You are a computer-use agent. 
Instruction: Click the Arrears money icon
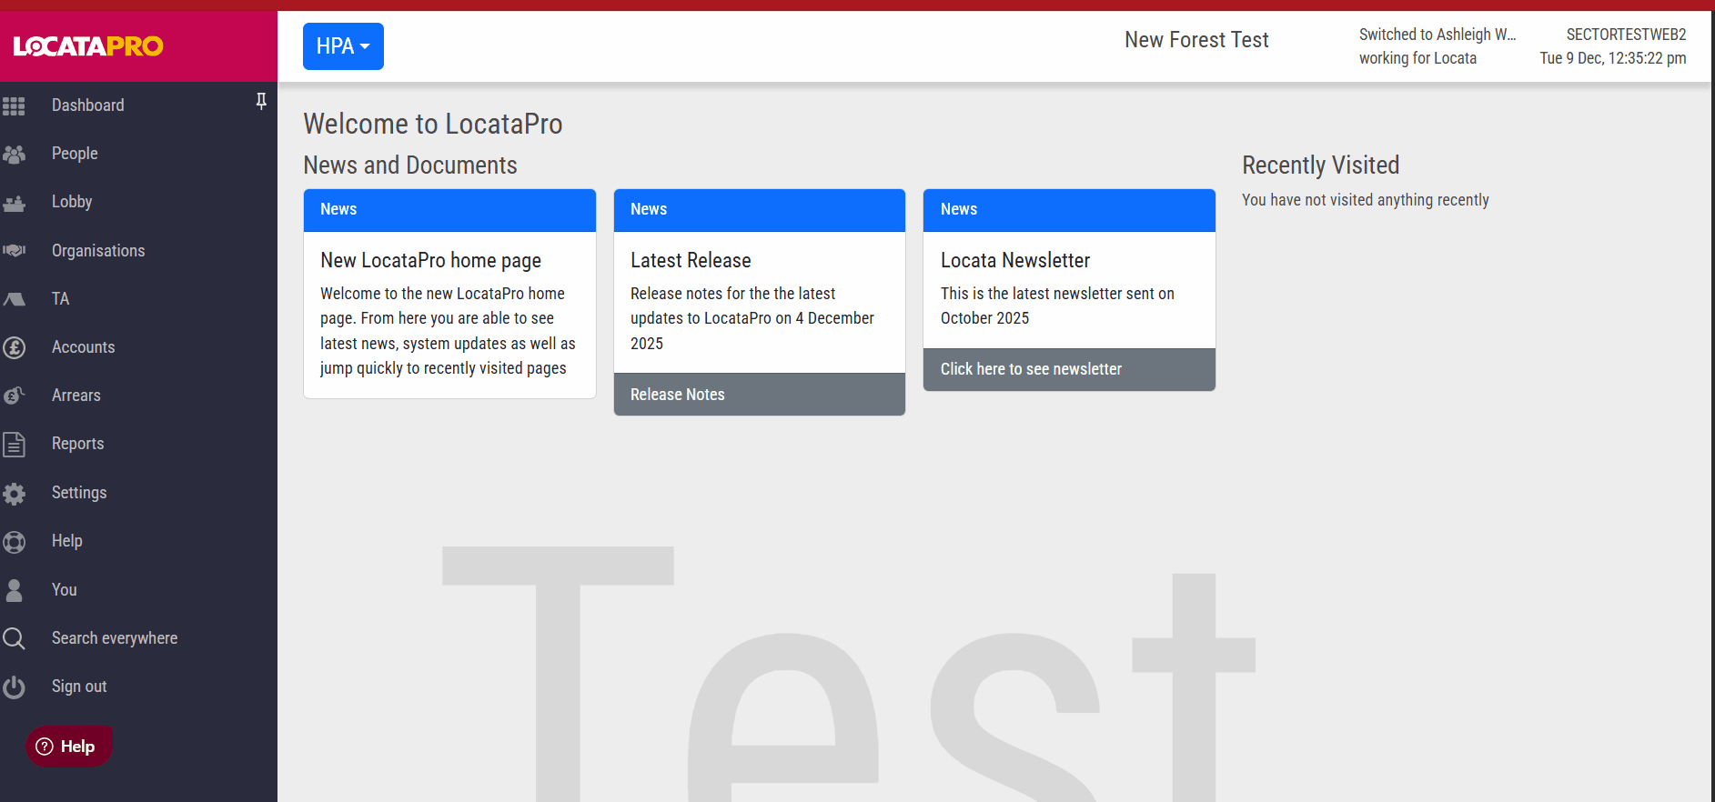coord(14,396)
